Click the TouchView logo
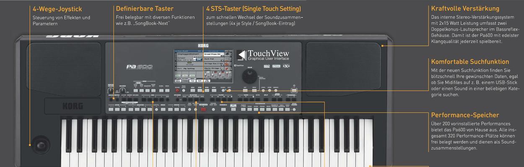 [x=263, y=55]
